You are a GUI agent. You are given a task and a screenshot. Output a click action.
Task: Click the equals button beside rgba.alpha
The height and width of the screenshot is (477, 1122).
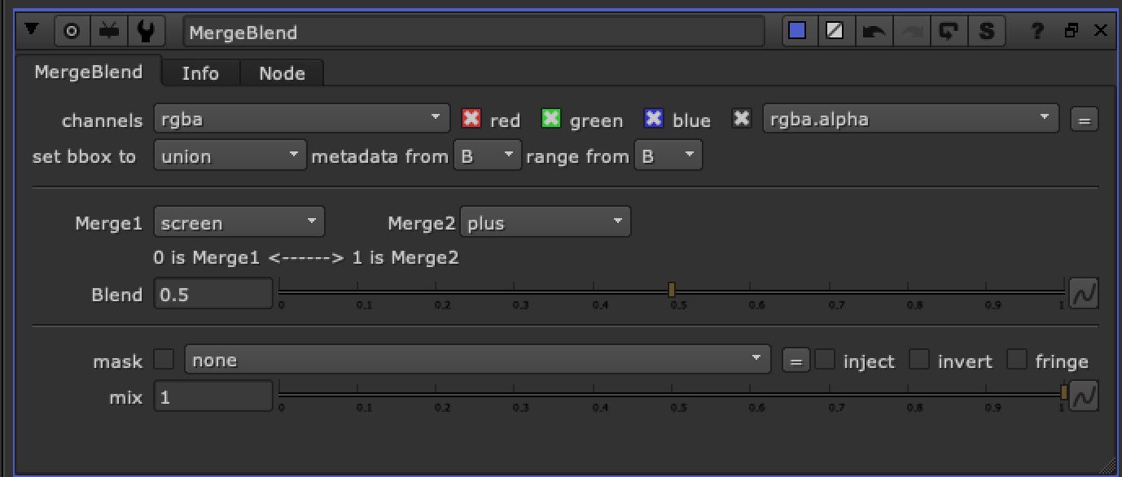point(1084,118)
